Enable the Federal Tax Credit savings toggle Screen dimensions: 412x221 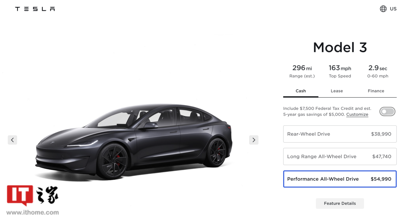(x=387, y=111)
